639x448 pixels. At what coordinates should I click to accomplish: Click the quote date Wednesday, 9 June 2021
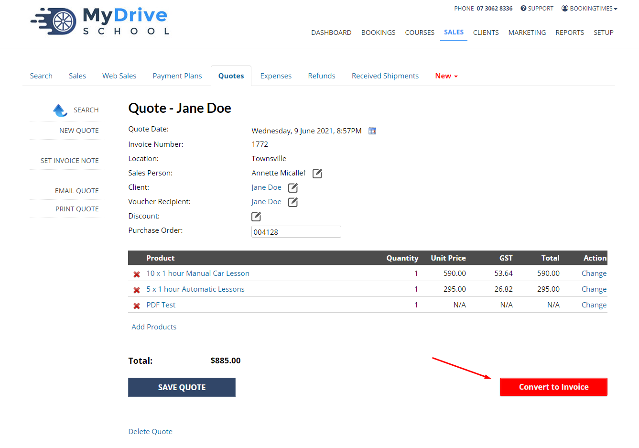[x=306, y=131]
